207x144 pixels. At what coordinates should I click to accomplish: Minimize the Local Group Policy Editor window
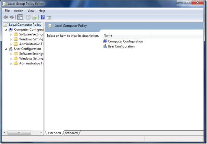180,3
